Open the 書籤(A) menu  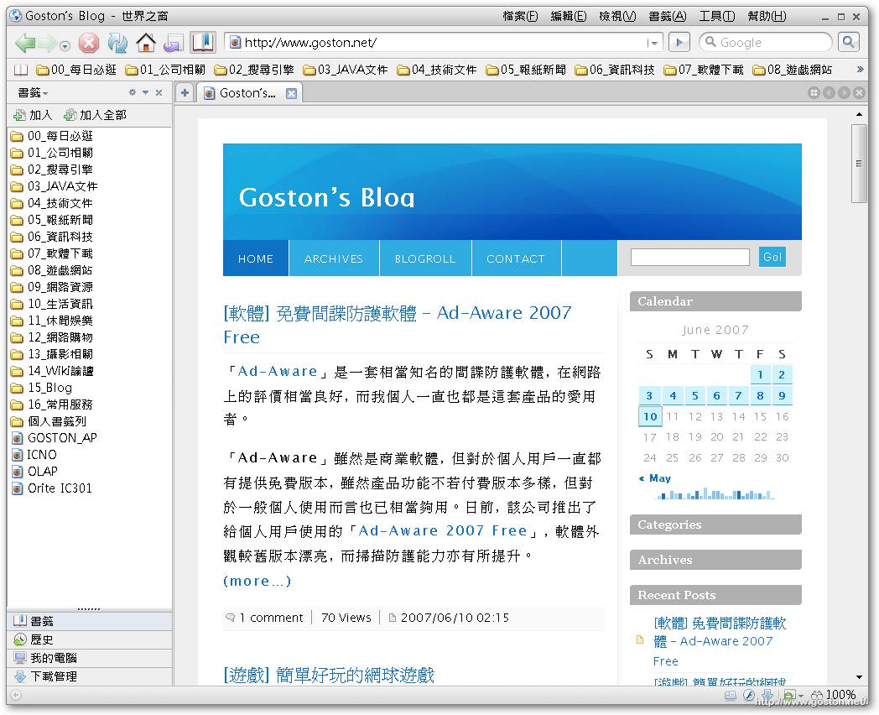[x=667, y=16]
